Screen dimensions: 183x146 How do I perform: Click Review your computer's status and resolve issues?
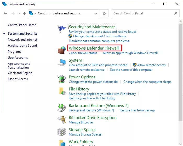pos(102,32)
